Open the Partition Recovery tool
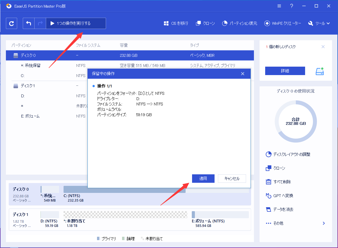 click(239, 23)
